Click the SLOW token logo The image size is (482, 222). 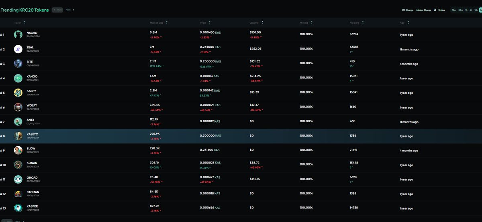pos(18,150)
